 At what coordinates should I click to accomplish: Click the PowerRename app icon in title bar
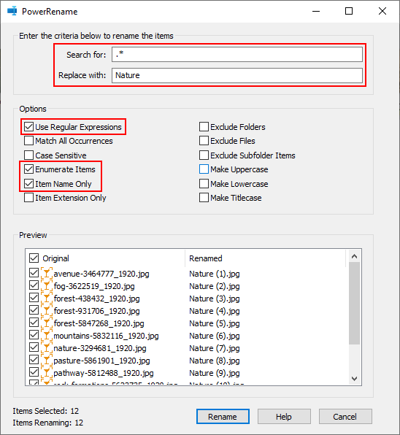(x=12, y=12)
